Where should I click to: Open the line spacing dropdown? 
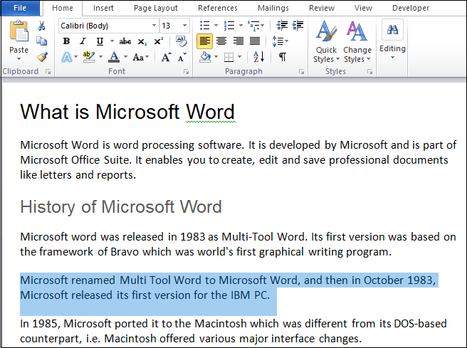[280, 41]
